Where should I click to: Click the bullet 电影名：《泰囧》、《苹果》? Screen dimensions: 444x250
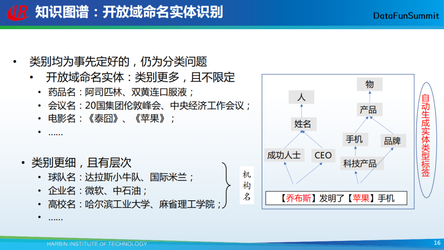pos(111,118)
